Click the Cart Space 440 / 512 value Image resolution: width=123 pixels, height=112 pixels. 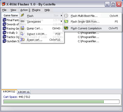24,97
